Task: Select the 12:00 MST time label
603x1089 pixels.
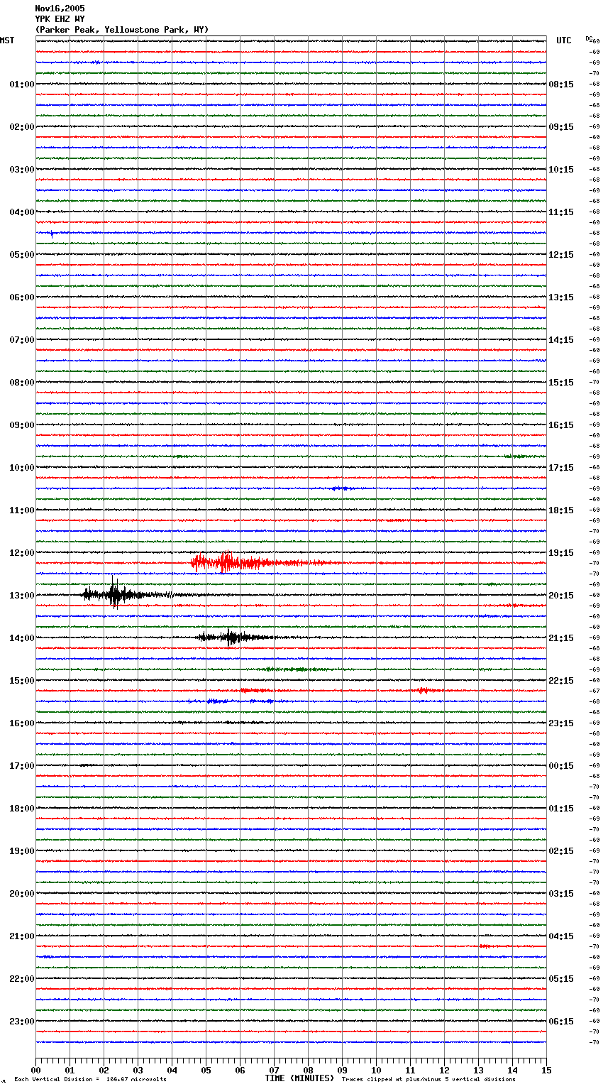Action: pyautogui.click(x=21, y=553)
